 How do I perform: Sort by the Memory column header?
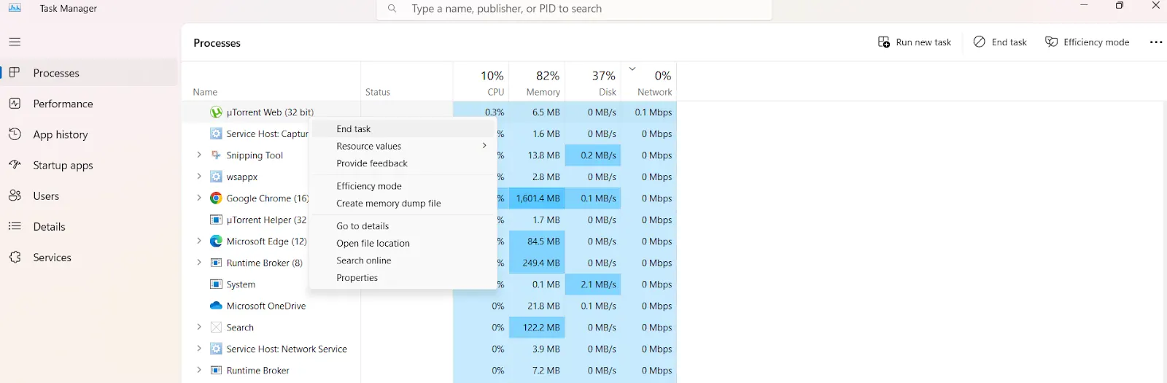538,82
